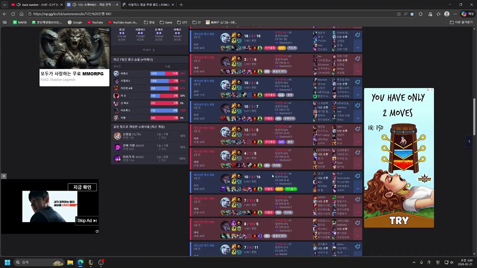
Task: Click the browser address bar URL
Action: 72,14
